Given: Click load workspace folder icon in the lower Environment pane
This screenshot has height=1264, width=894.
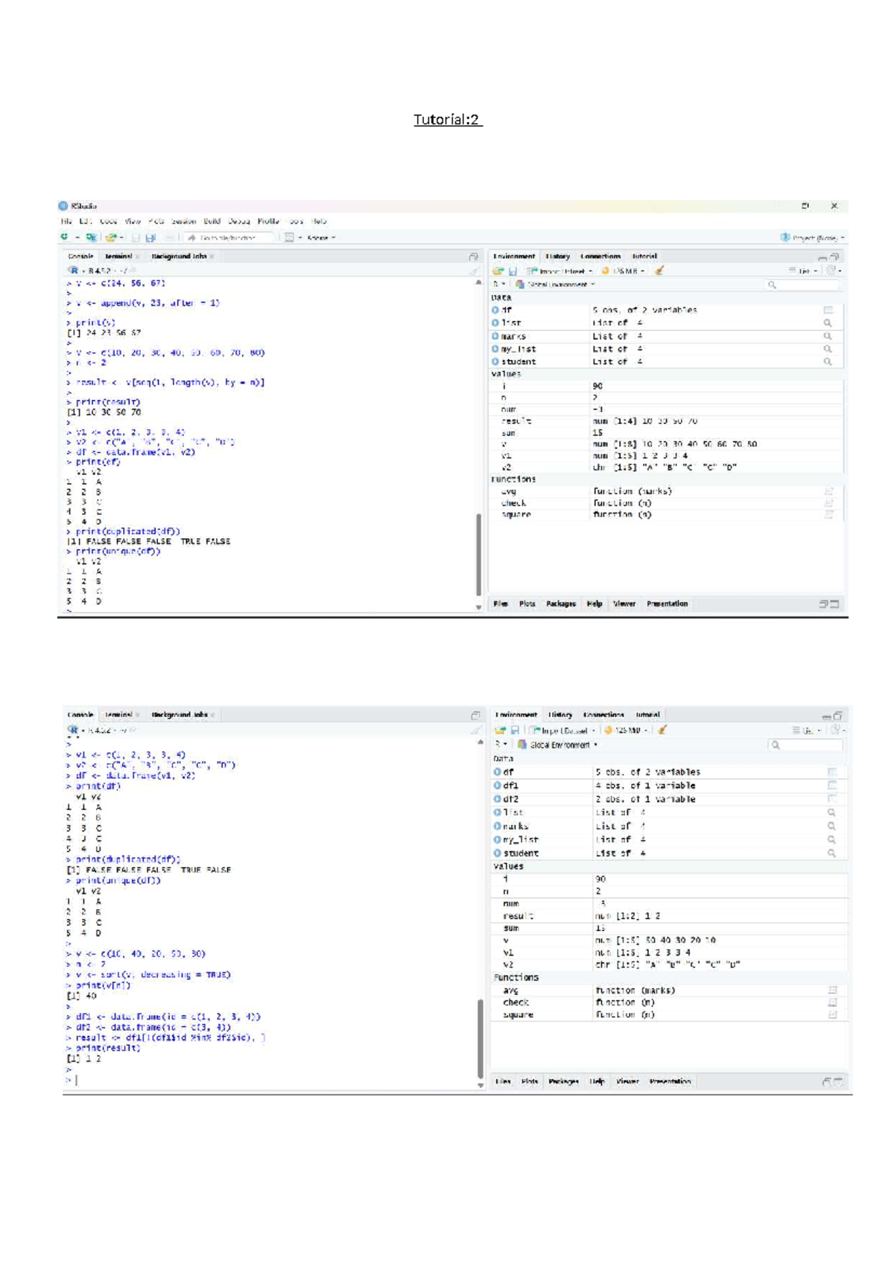Looking at the screenshot, I should pyautogui.click(x=501, y=730).
